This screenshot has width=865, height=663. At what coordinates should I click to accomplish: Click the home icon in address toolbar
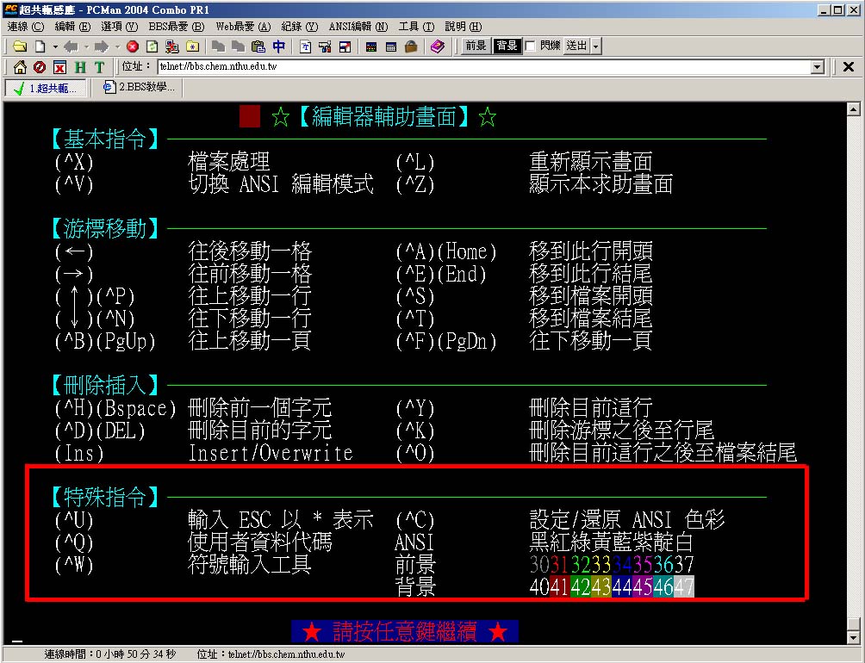coord(20,67)
